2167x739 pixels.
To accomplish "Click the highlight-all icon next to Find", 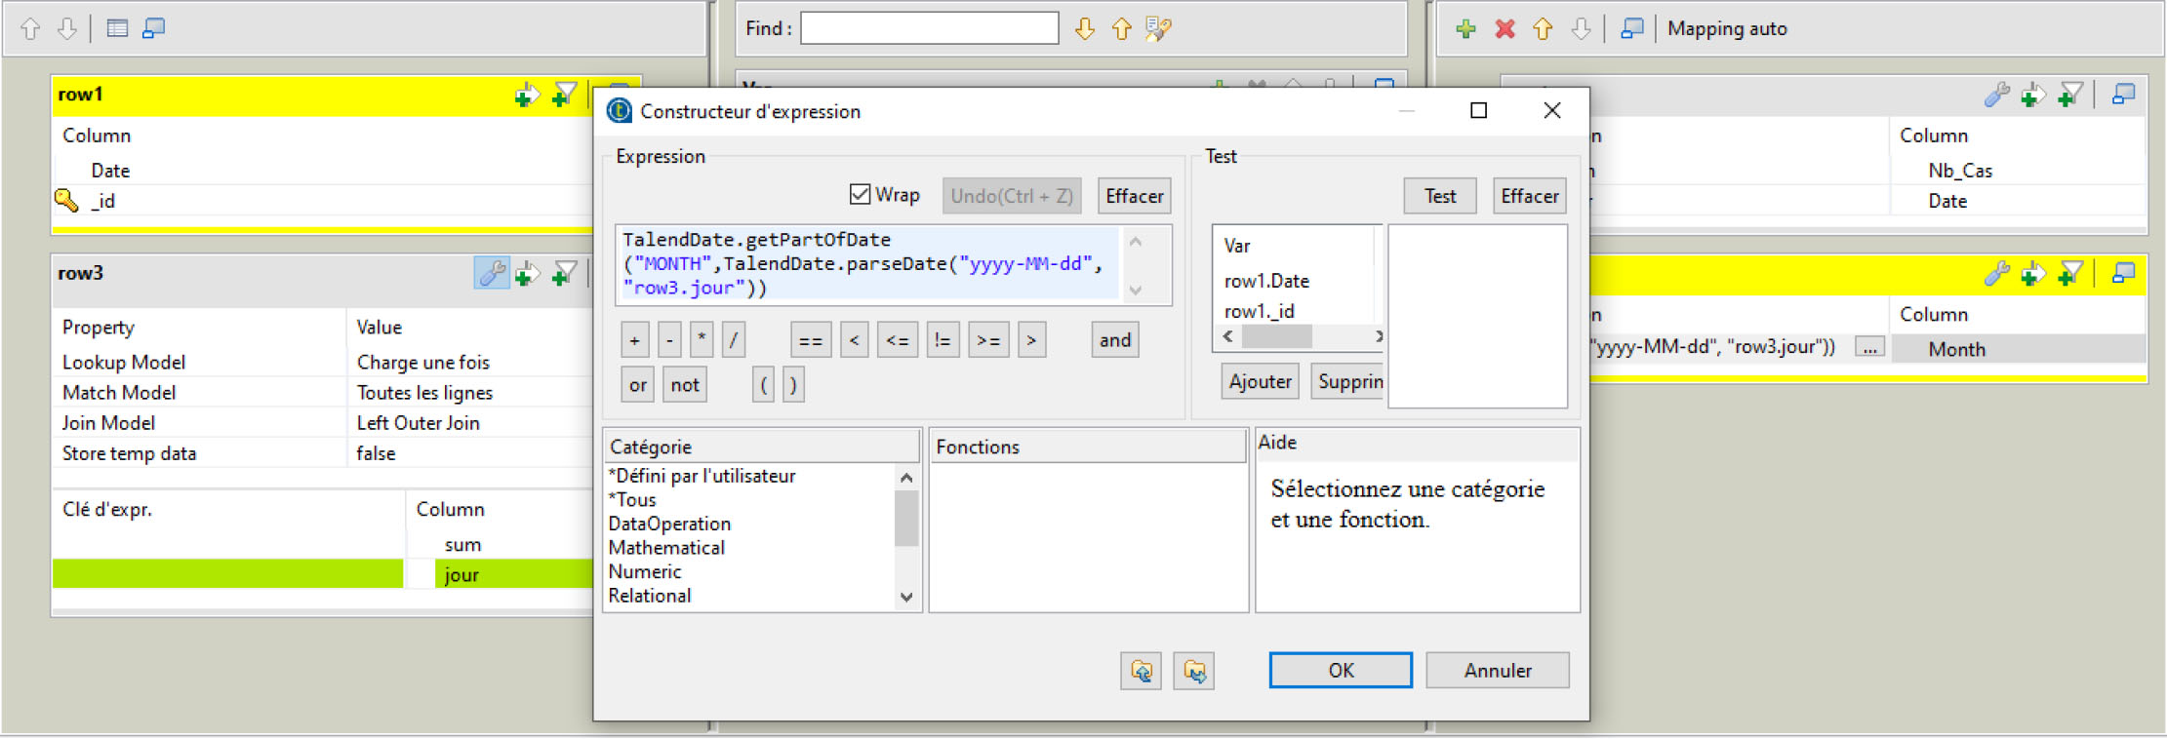I will point(1158,29).
